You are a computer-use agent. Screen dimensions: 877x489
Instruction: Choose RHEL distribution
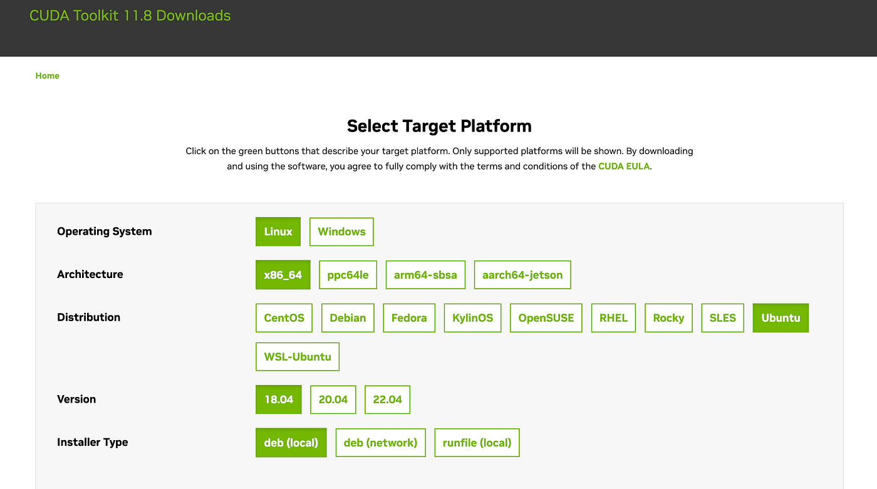613,318
